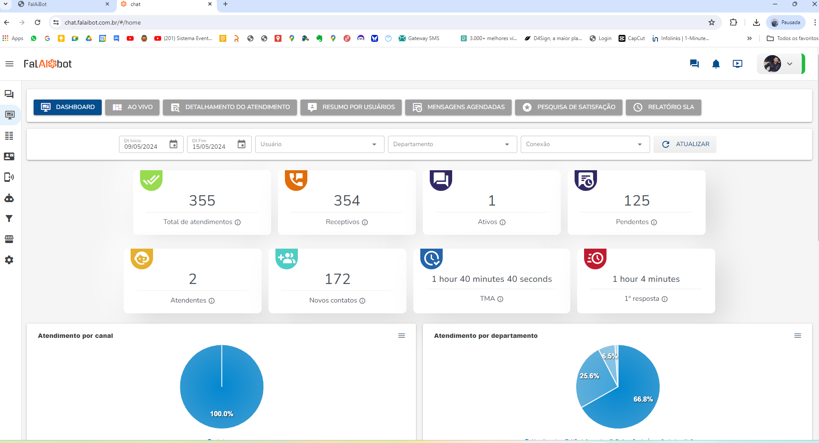Select the funnel filter icon in sidebar
819x443 pixels.
tap(9, 218)
